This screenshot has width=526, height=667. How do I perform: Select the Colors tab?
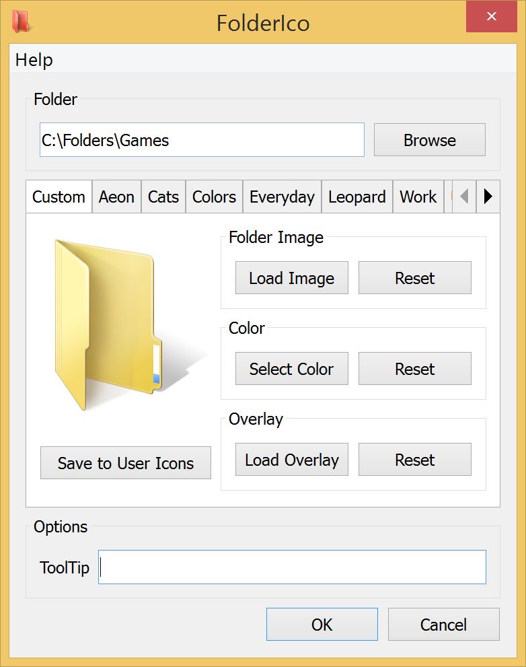coord(214,197)
